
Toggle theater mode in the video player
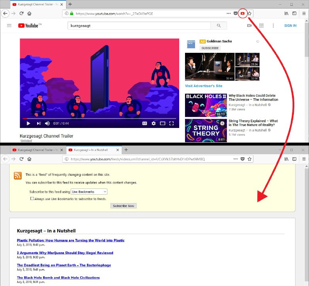[x=162, y=123]
